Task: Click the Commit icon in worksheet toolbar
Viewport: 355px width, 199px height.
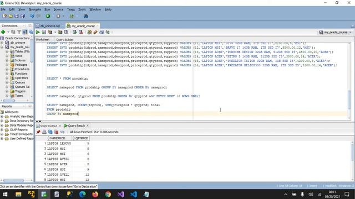Action: tap(74, 32)
